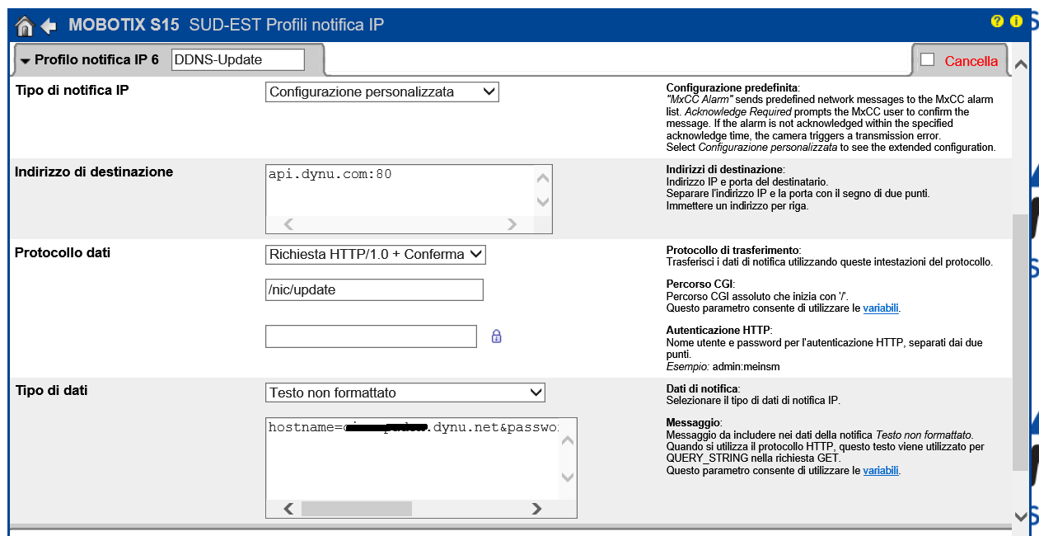Edit the DDNS-Update profile name field
1039x536 pixels.
click(238, 60)
